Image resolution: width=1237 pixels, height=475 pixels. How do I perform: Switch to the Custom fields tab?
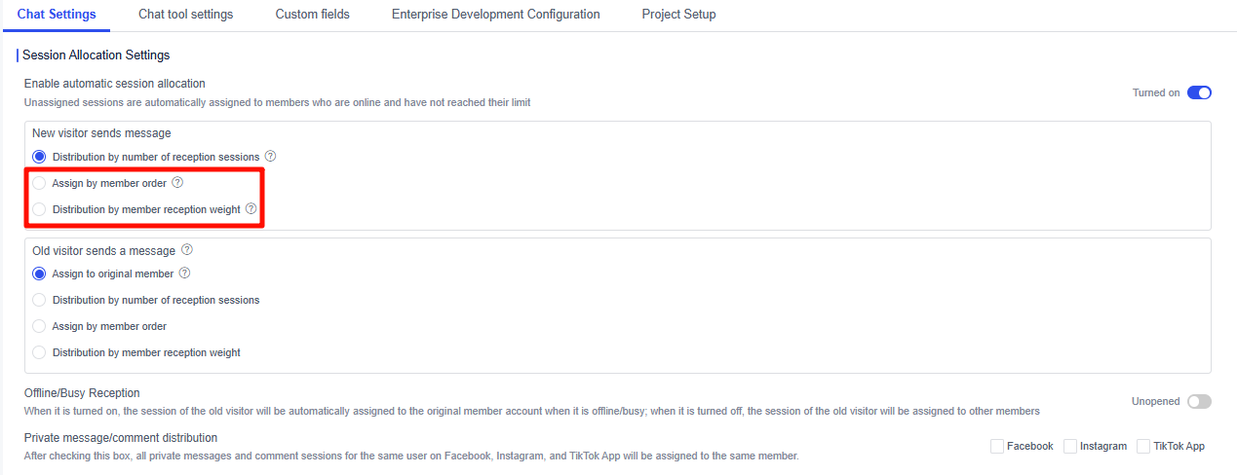[x=312, y=15]
